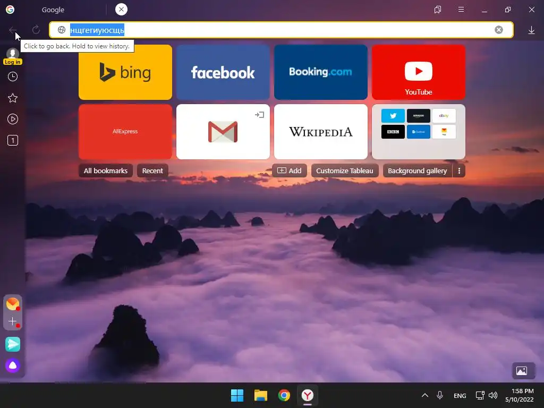Open the BBC mini tile in folder
The height and width of the screenshot is (408, 544).
click(x=393, y=132)
